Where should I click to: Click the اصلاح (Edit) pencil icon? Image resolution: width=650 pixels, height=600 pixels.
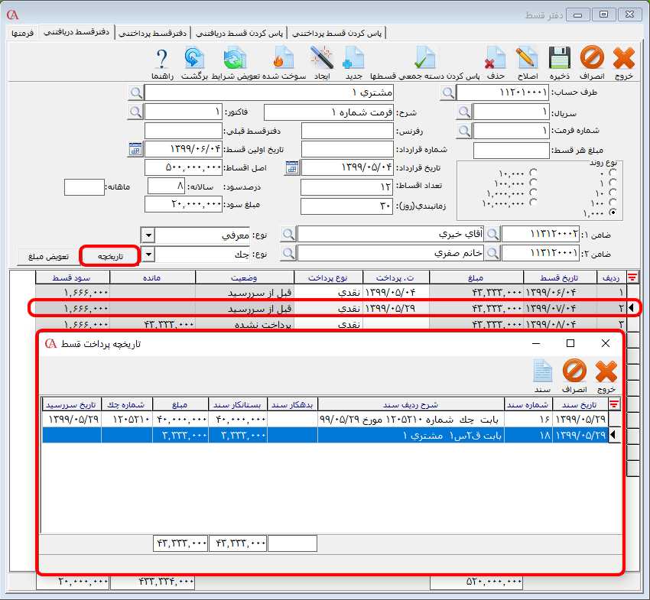pos(527,59)
